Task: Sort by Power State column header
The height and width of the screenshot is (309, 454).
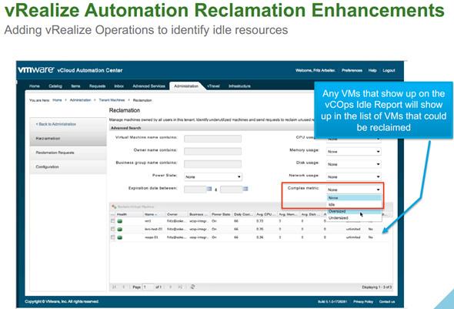Action: click(221, 214)
